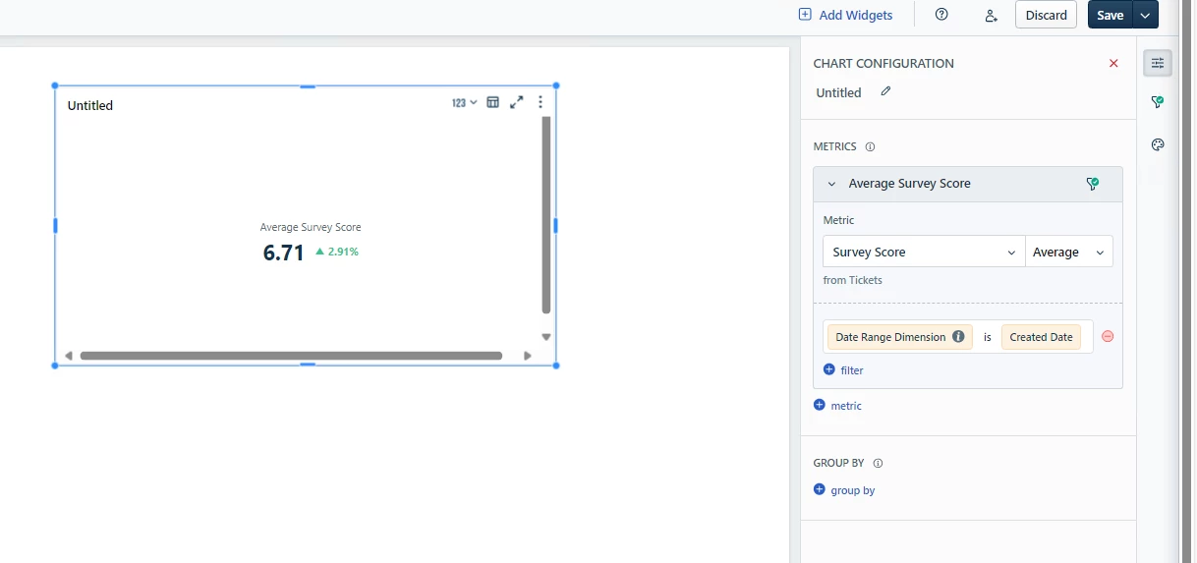Show info about Group By section
1197x563 pixels.
pos(878,463)
